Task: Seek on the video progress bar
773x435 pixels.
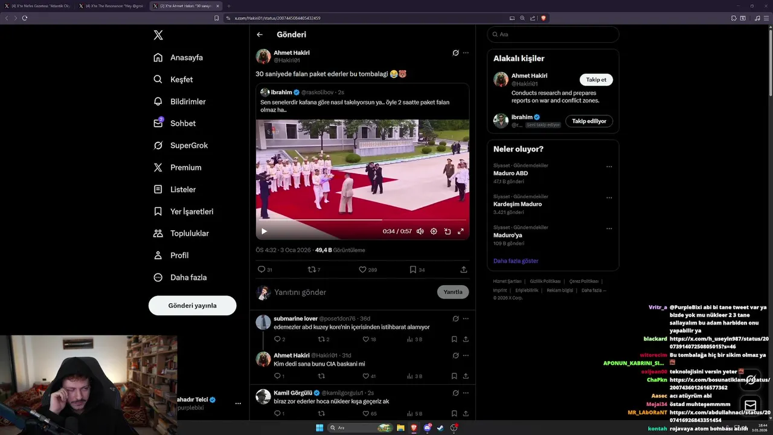Action: pyautogui.click(x=362, y=220)
